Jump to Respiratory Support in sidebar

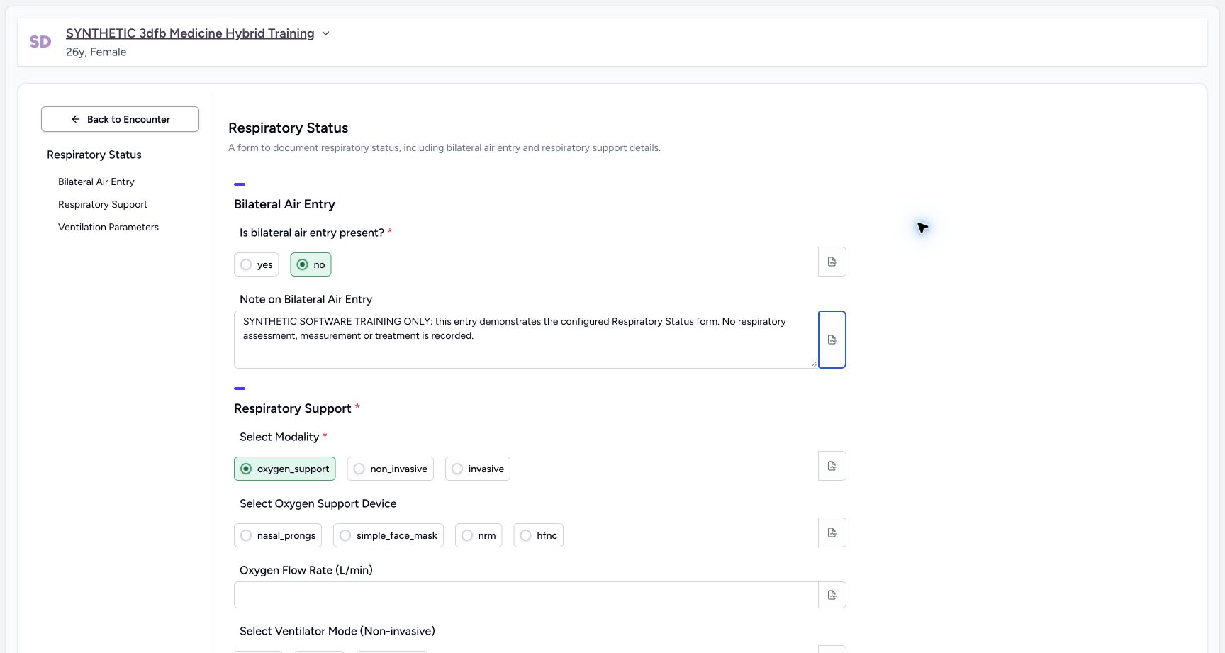[103, 204]
